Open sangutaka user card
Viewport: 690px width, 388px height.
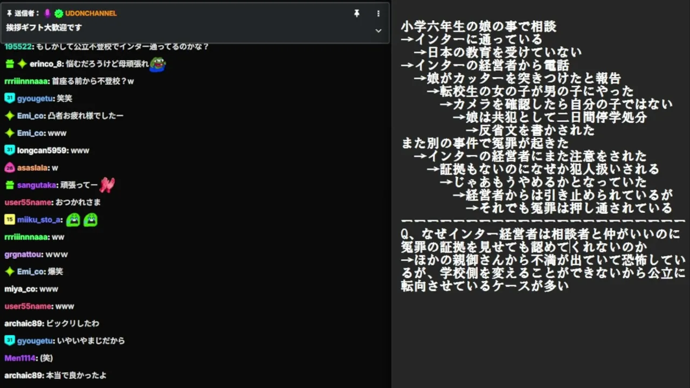(x=37, y=185)
